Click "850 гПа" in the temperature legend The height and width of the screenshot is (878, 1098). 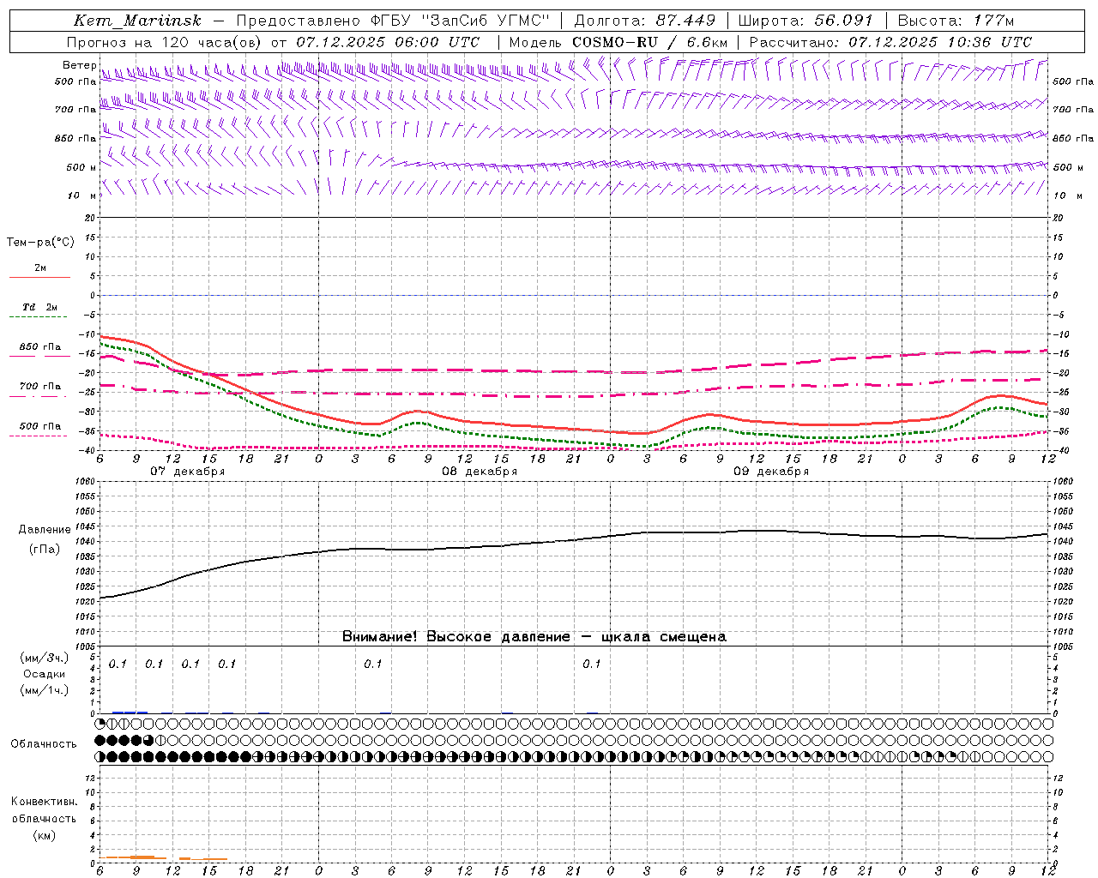40,347
